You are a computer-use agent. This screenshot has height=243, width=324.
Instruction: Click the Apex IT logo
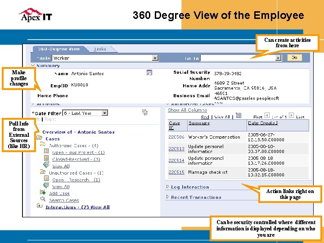point(36,15)
